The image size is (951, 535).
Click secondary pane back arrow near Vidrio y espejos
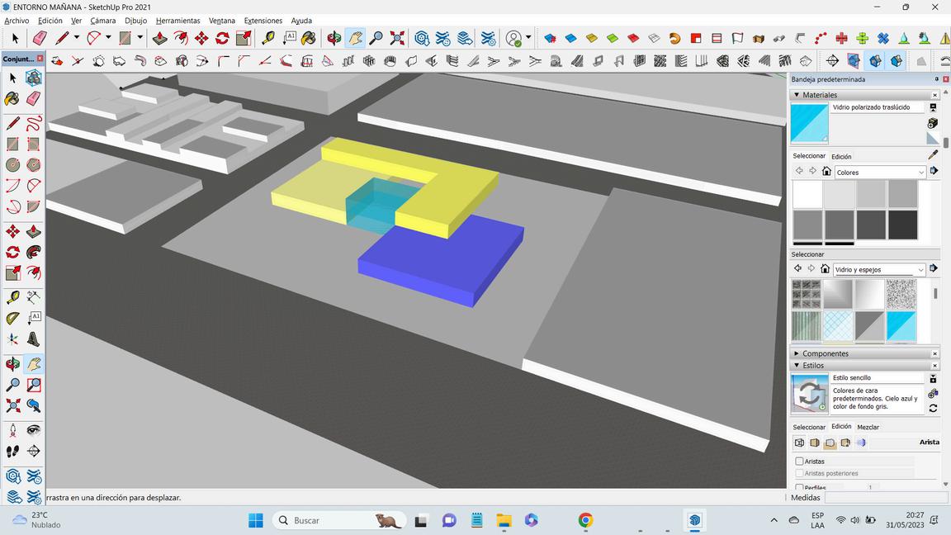798,268
